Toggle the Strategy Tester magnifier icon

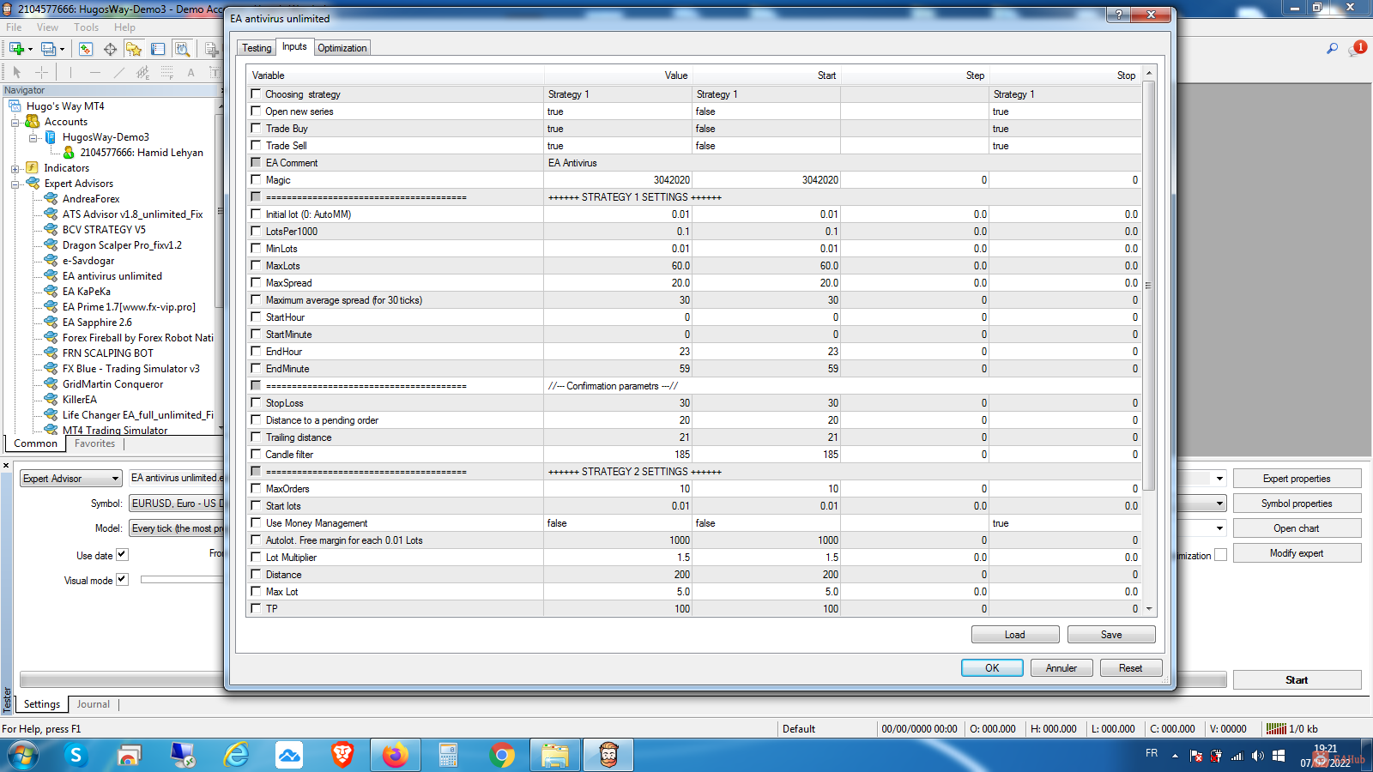182,49
